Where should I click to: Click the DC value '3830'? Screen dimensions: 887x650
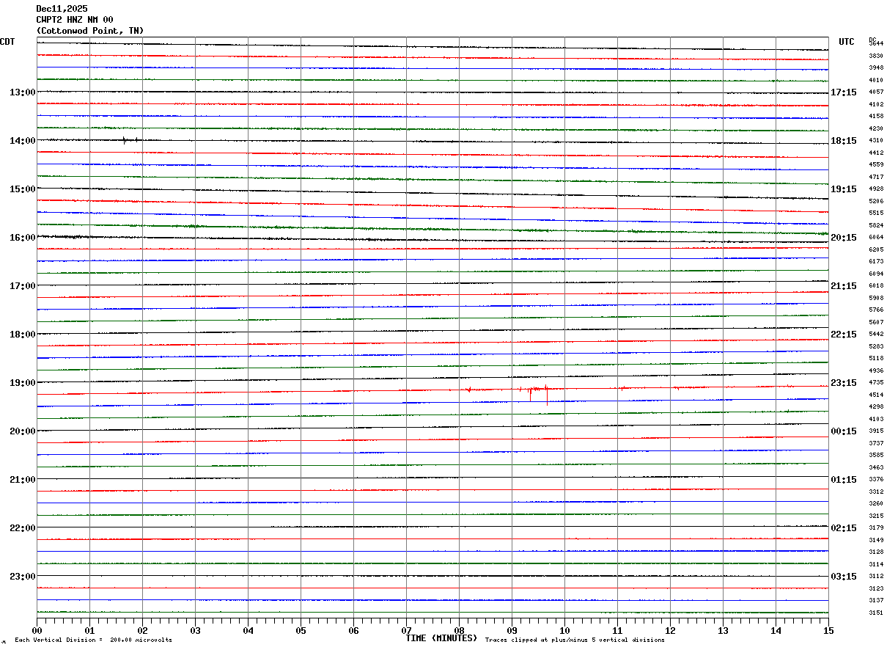click(876, 56)
